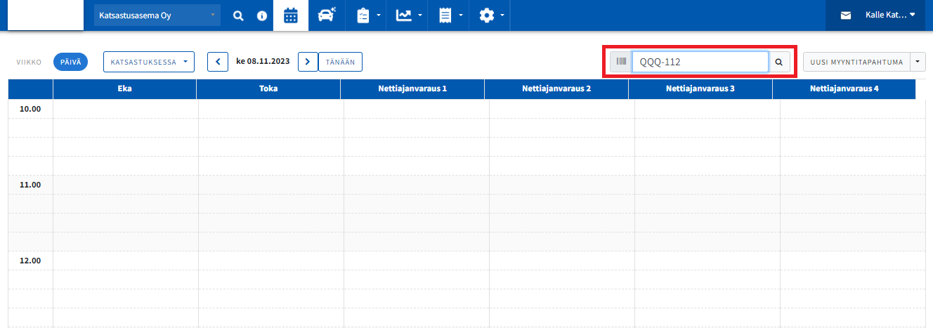The height and width of the screenshot is (328, 933).
Task: Open the receipt document menu
Action: click(450, 15)
